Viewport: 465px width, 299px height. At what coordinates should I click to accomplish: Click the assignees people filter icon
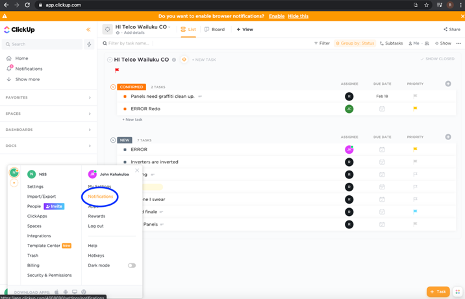tap(427, 43)
